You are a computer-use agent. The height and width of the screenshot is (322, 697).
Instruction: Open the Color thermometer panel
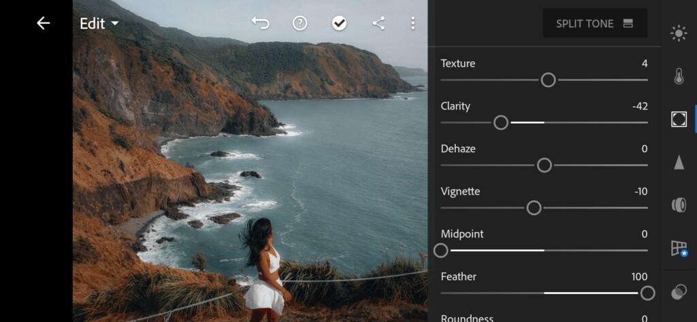679,76
